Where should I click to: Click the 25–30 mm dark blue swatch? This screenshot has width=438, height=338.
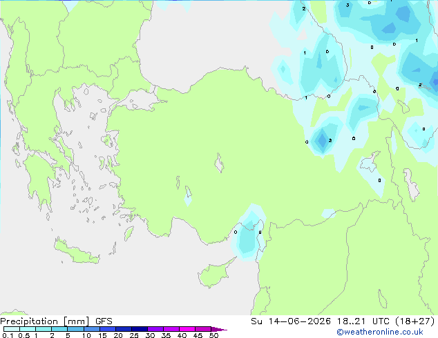[139, 329]
